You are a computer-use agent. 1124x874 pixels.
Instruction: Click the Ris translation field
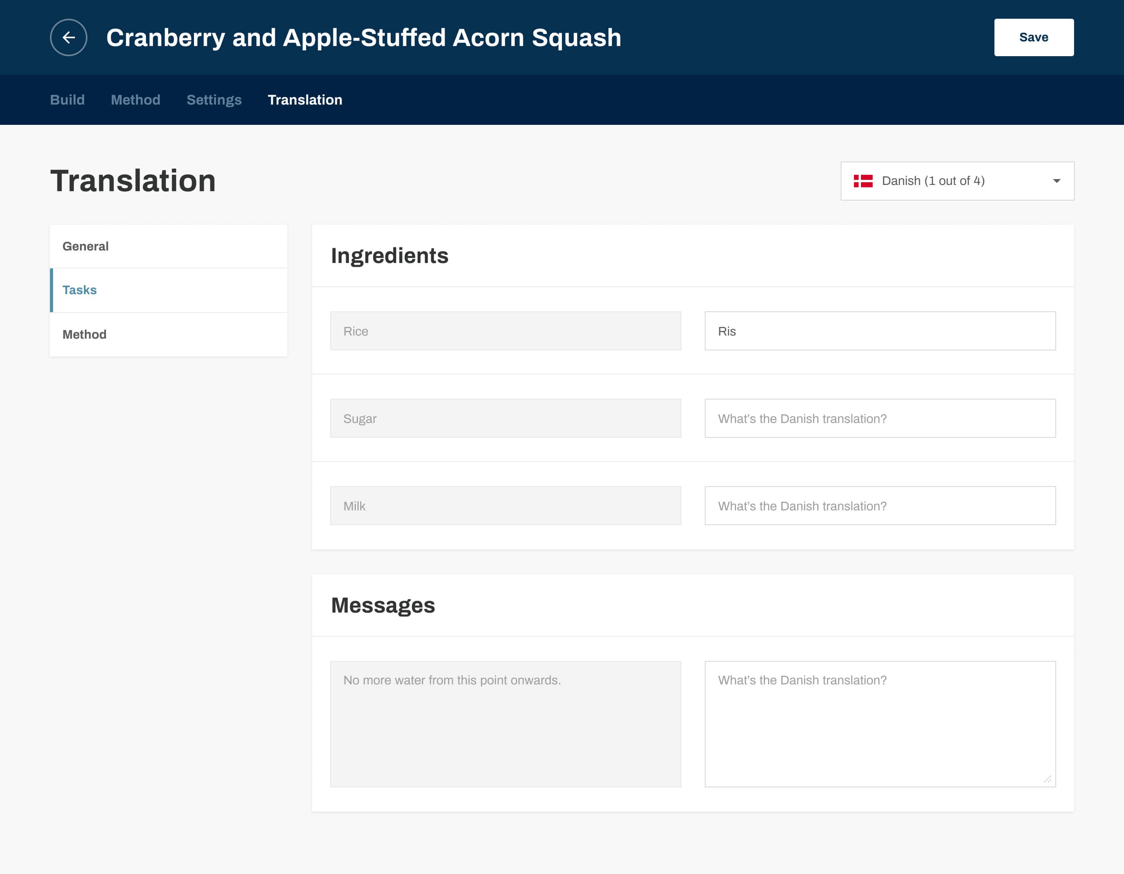(880, 331)
